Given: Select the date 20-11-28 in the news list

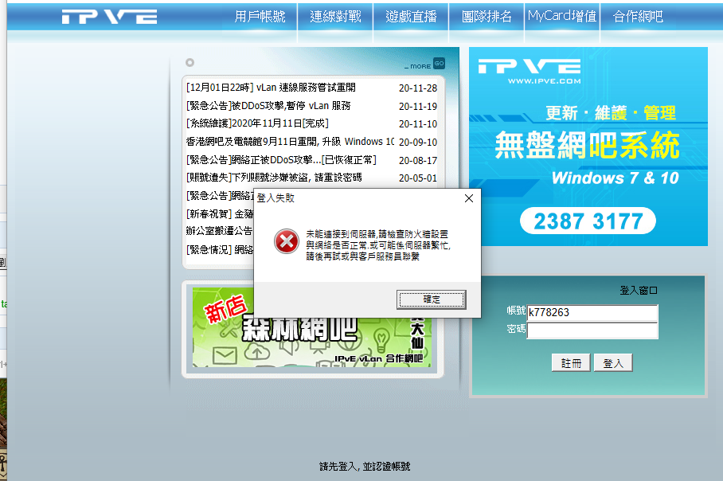Looking at the screenshot, I should 418,88.
